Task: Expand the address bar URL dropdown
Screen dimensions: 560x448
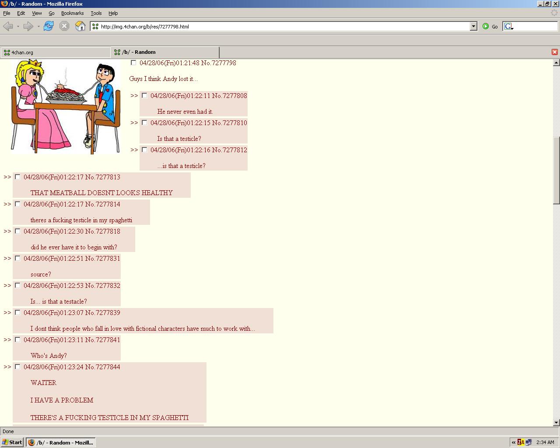Action: tap(473, 26)
